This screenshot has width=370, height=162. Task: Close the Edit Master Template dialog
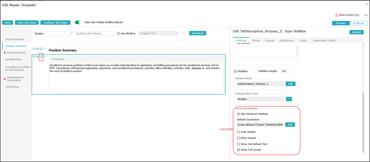click(366, 4)
